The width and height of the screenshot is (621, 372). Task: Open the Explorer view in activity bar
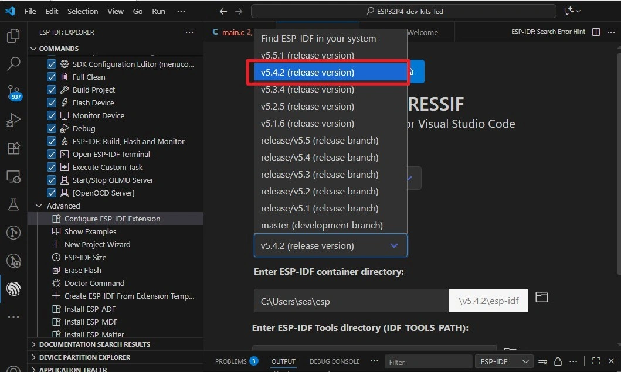pyautogui.click(x=13, y=36)
